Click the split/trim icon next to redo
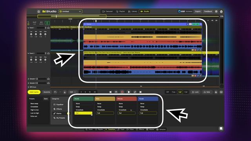 pyautogui.click(x=65, y=92)
